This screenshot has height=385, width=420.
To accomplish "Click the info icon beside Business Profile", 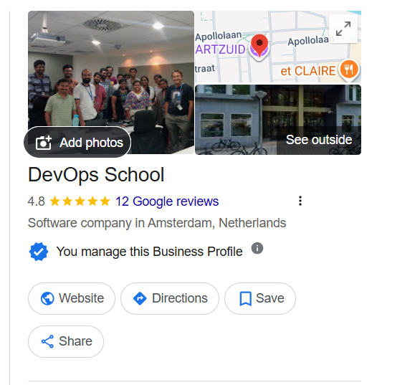I will pyautogui.click(x=257, y=248).
